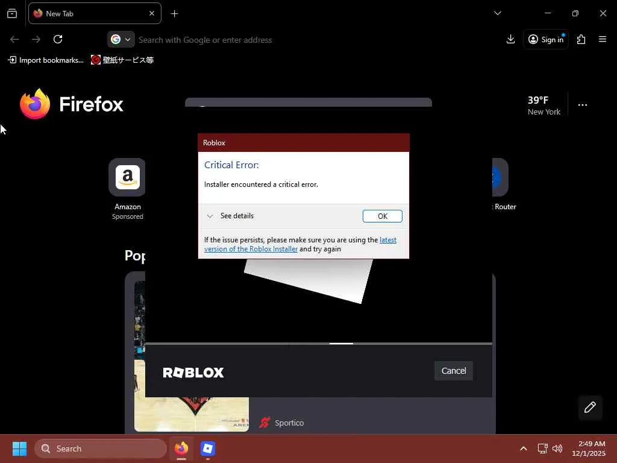Switch to Roblox installer on taskbar

207,449
